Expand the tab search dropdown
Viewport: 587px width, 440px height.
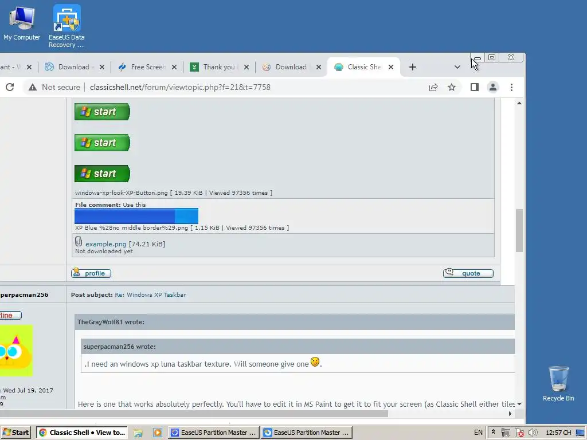point(457,67)
